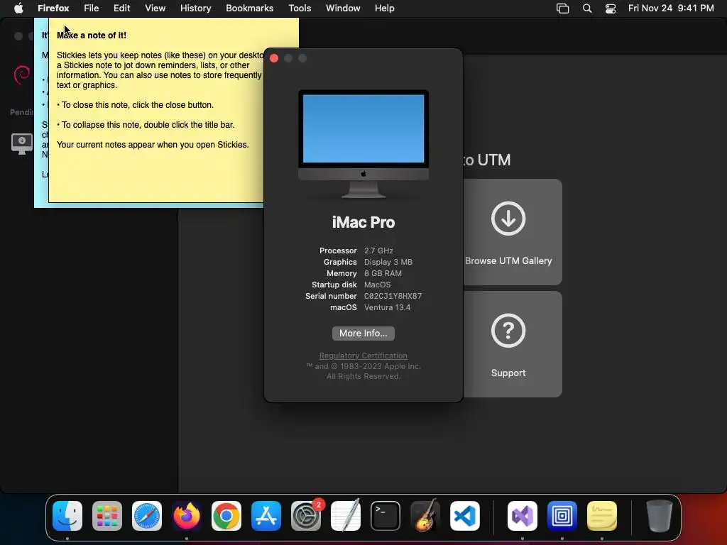Open Firefox from the Dock
Screen dimensions: 727x545
[x=187, y=516]
